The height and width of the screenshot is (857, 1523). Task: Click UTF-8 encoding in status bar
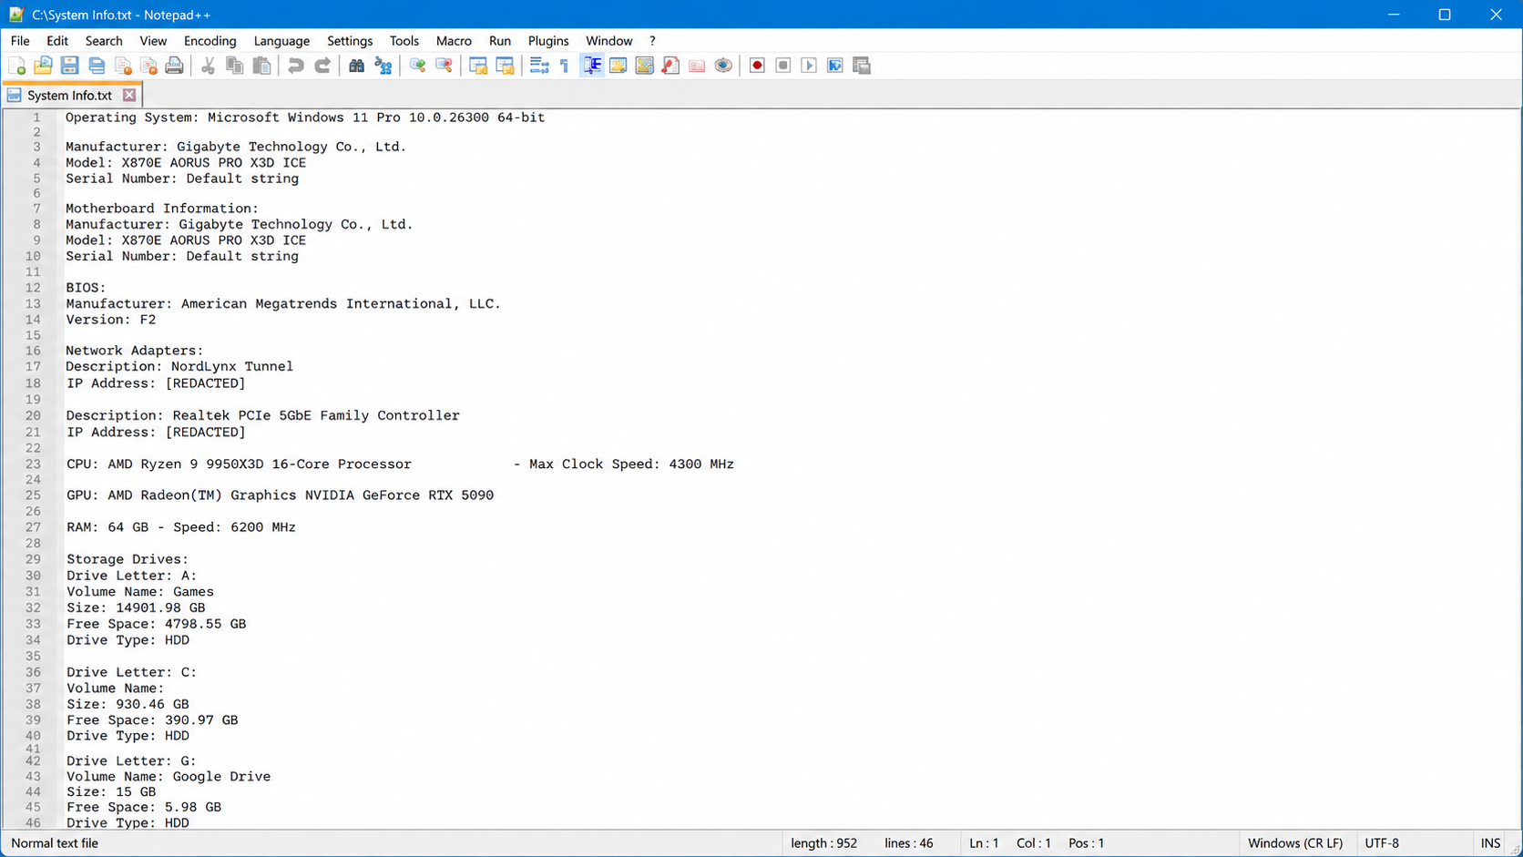pos(1382,843)
